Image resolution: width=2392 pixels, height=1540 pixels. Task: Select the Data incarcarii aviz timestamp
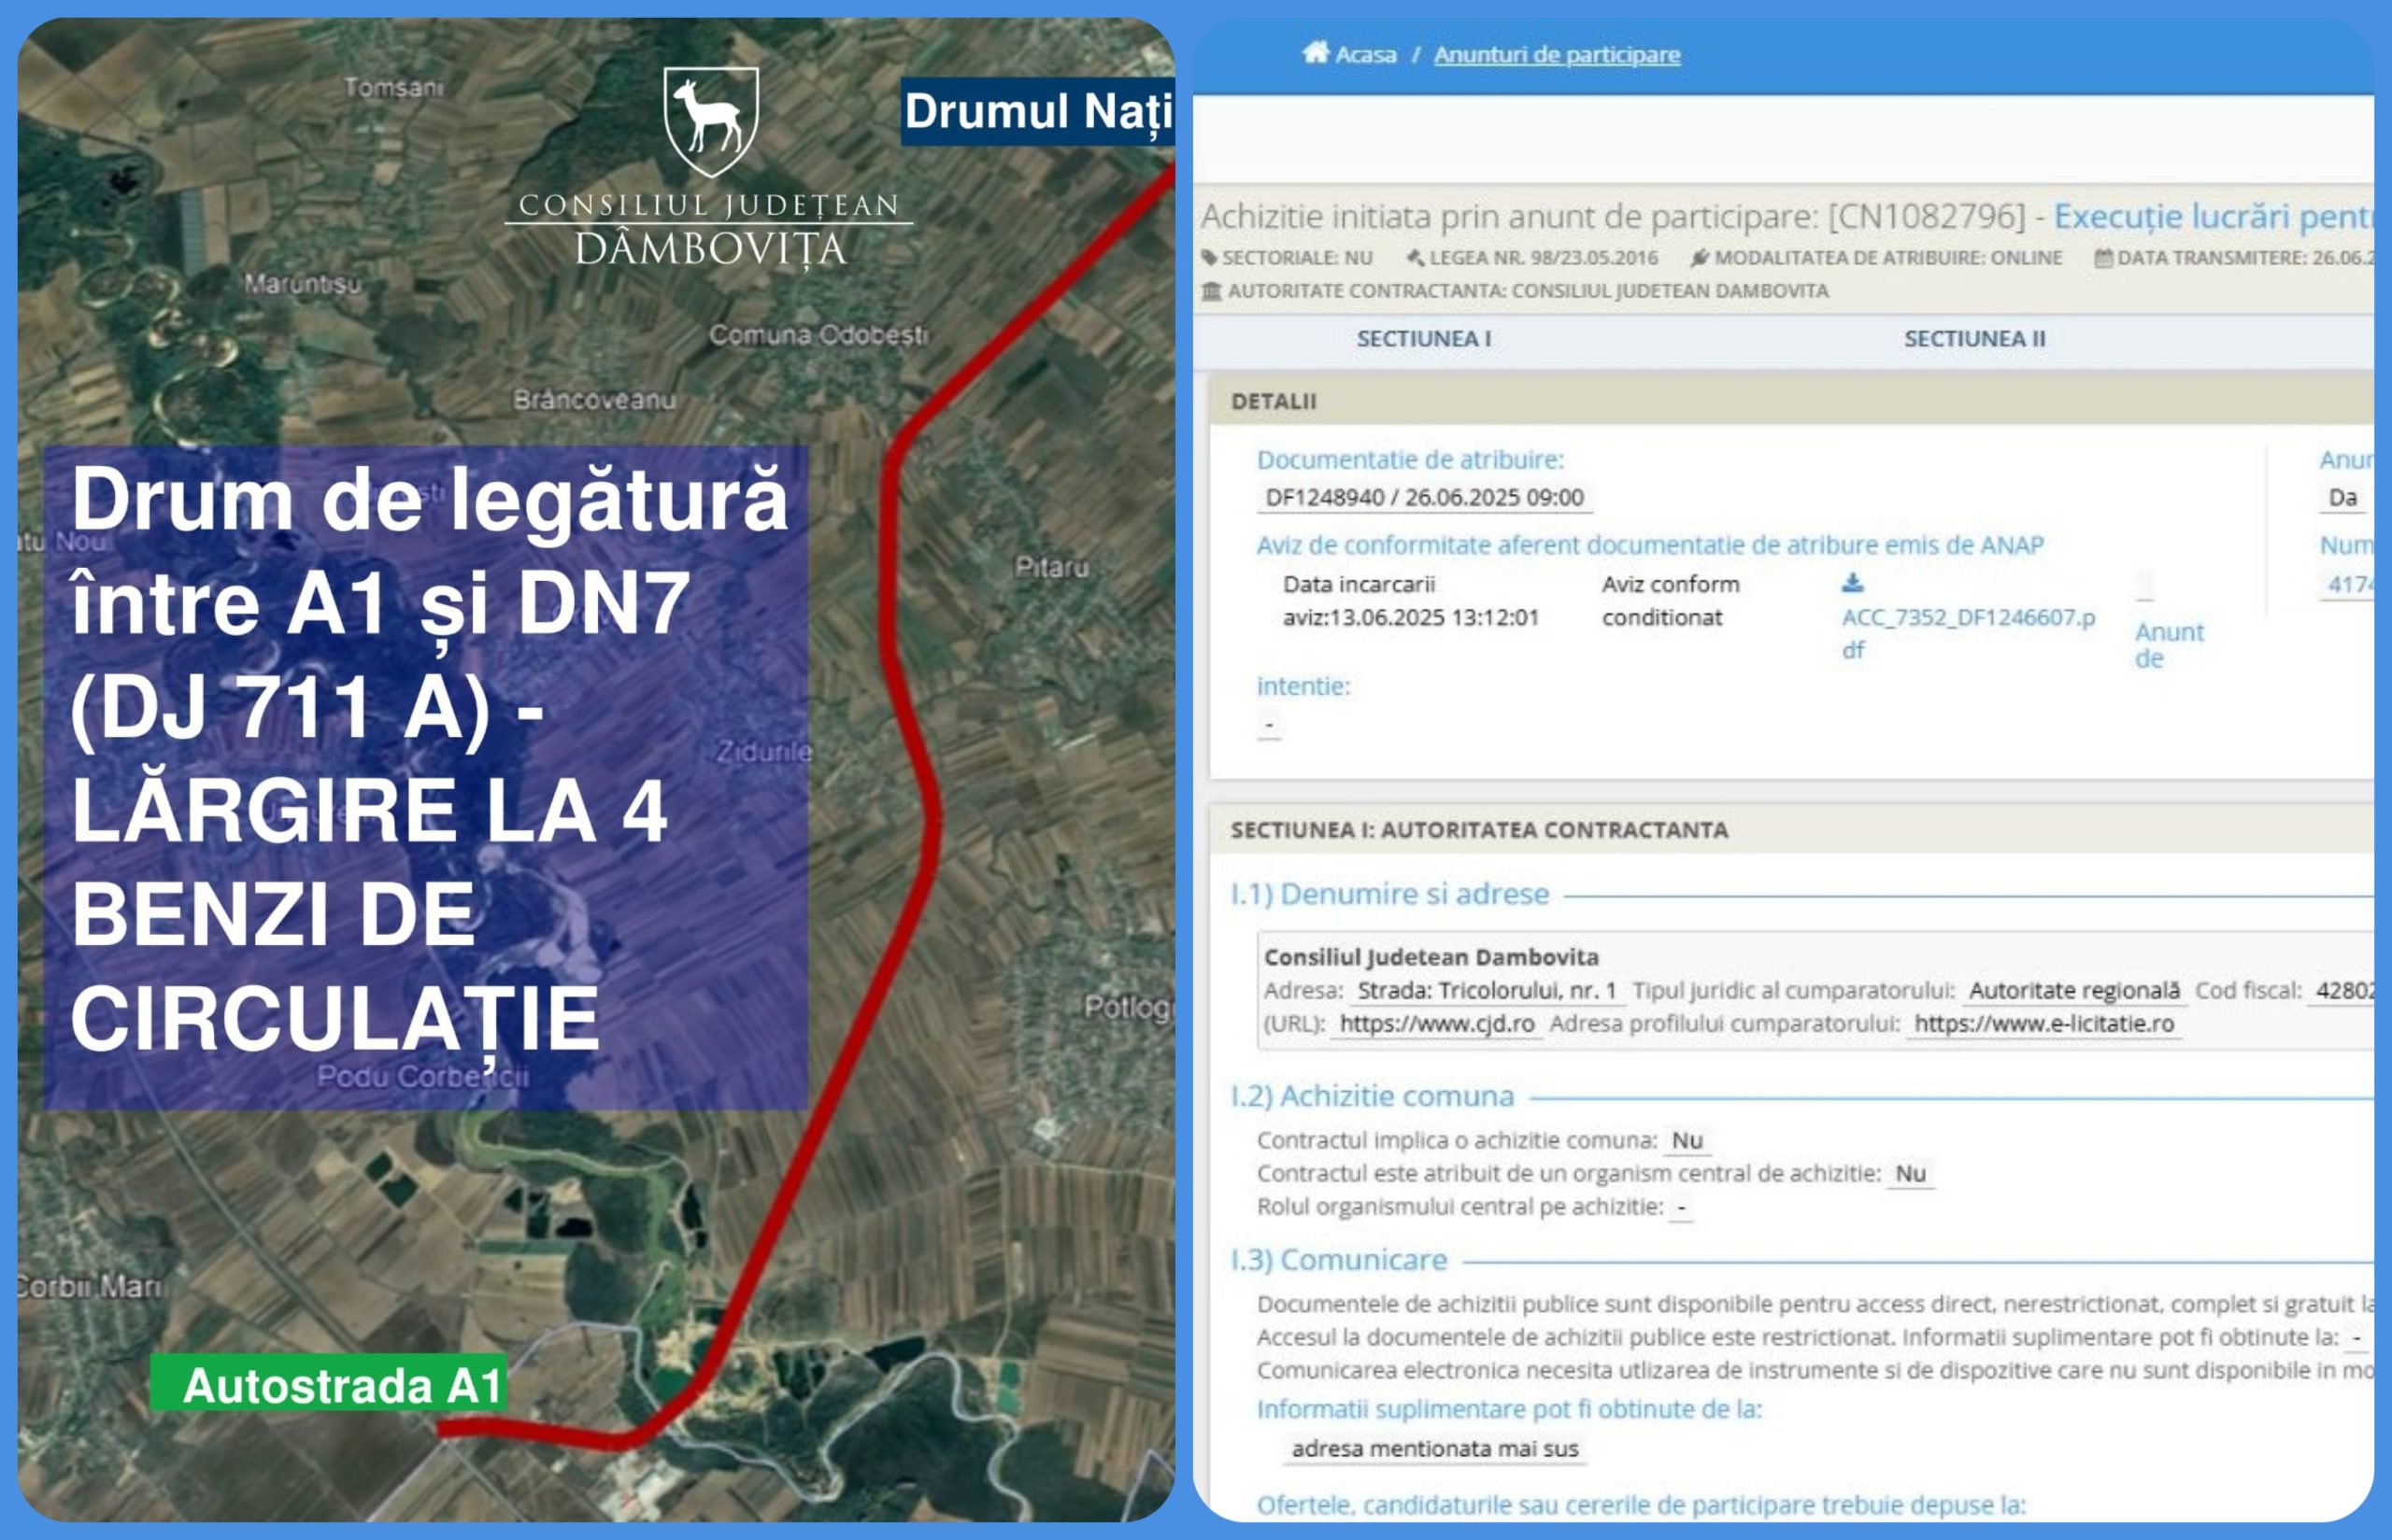[x=1411, y=601]
